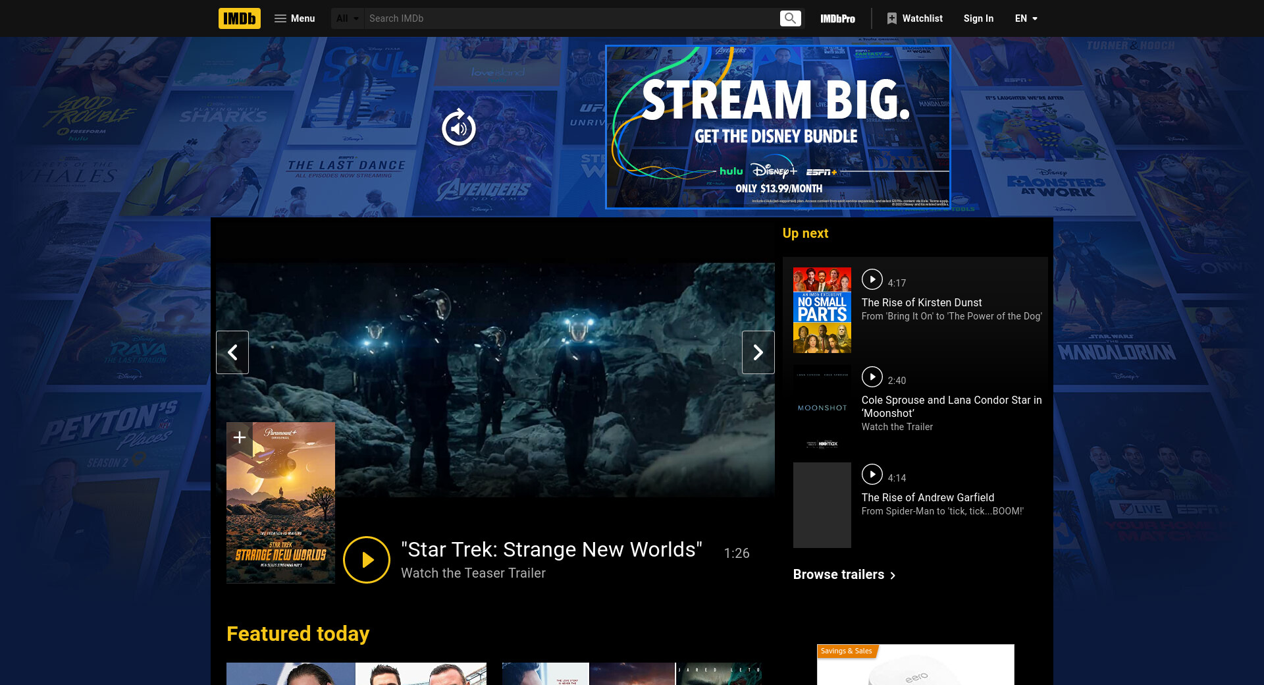Play the Star Trek: Strange New Worlds trailer
This screenshot has width=1264, height=685.
click(367, 560)
